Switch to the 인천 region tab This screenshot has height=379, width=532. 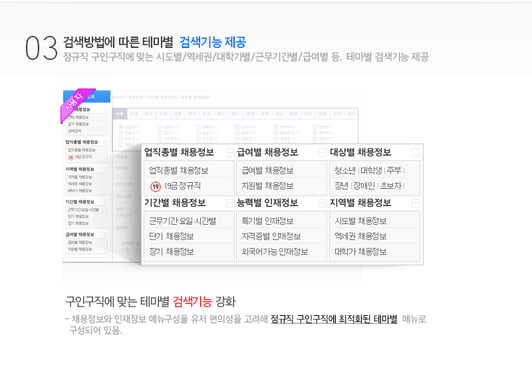(x=134, y=114)
